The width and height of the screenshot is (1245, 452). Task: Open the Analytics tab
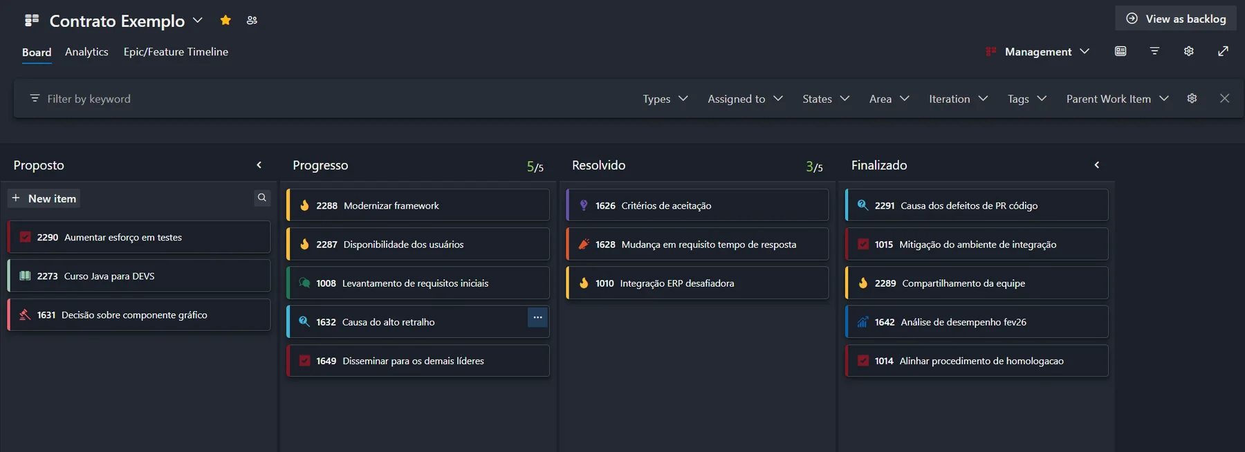86,52
